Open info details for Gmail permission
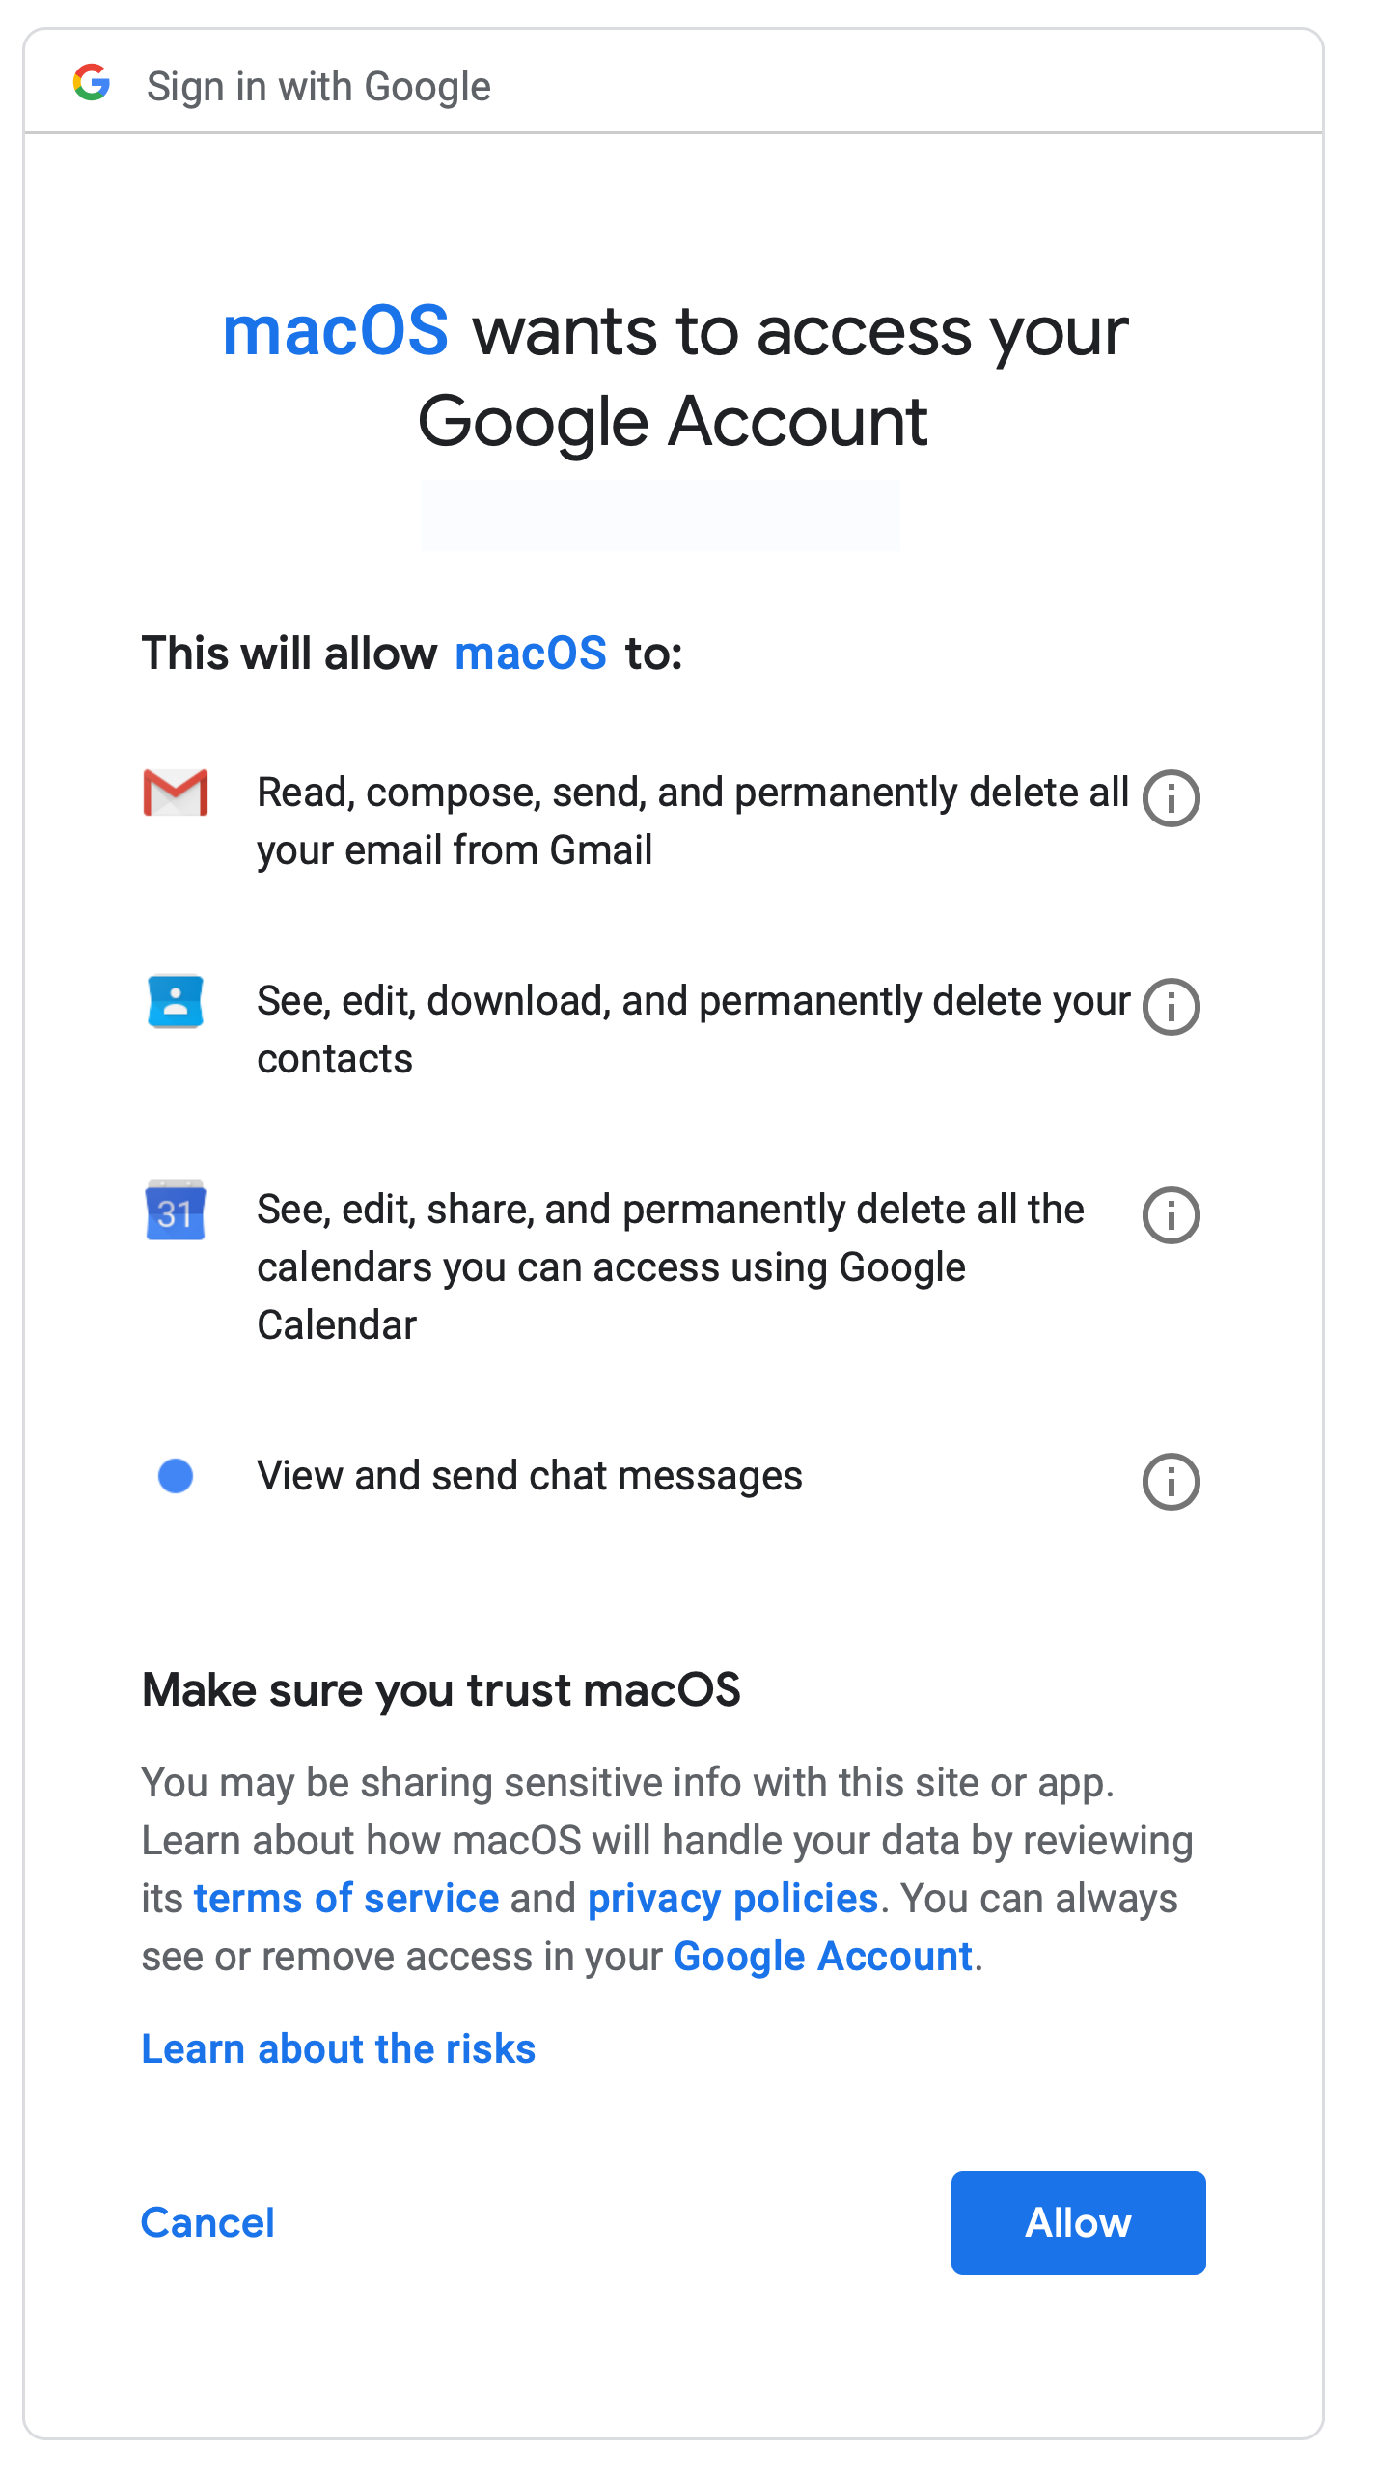Image resolution: width=1378 pixels, height=2477 pixels. tap(1171, 797)
